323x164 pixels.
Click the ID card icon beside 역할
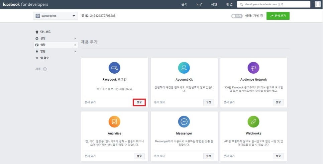pos(37,45)
